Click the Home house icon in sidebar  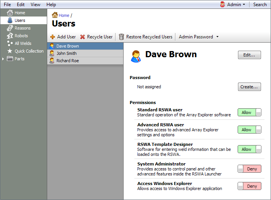point(10,13)
